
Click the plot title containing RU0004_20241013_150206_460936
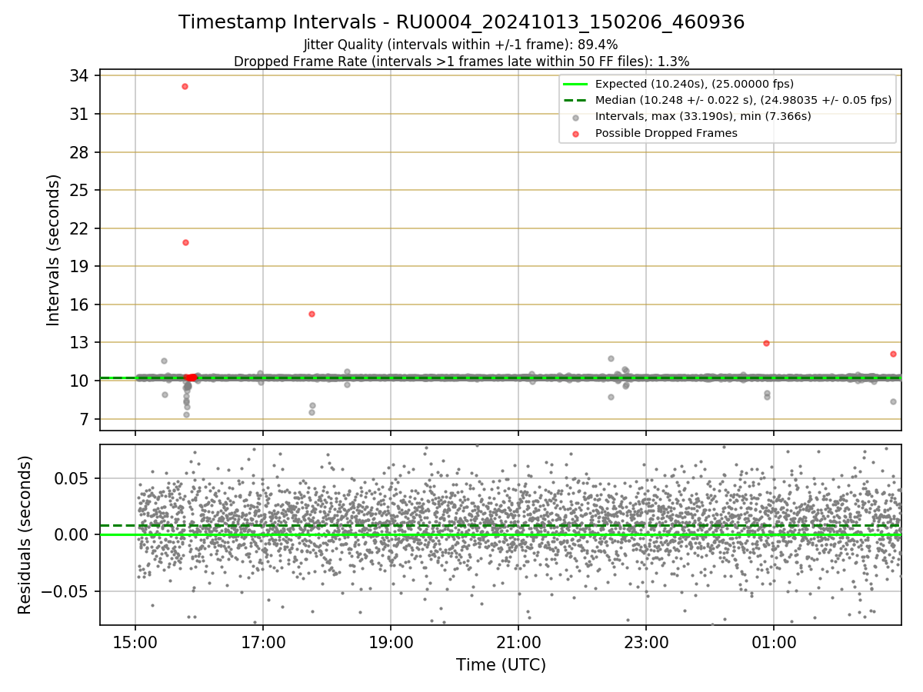pyautogui.click(x=461, y=22)
